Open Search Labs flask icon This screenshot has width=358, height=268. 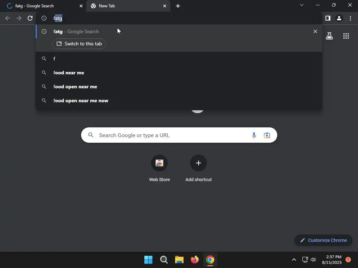[x=329, y=36]
